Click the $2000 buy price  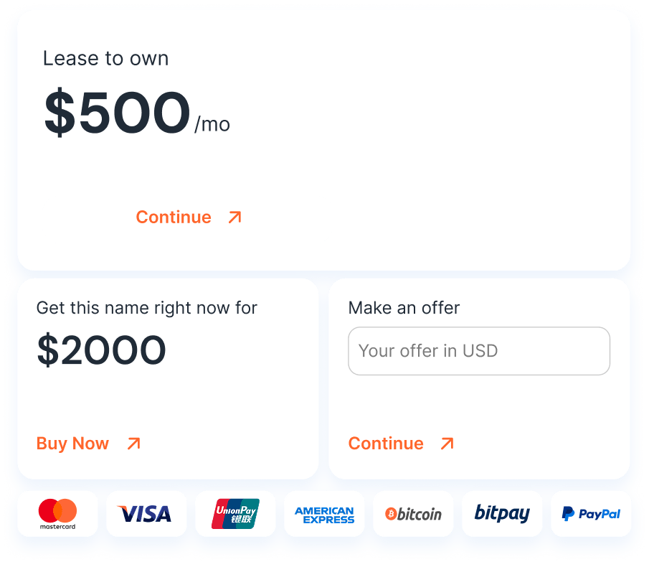click(x=100, y=350)
